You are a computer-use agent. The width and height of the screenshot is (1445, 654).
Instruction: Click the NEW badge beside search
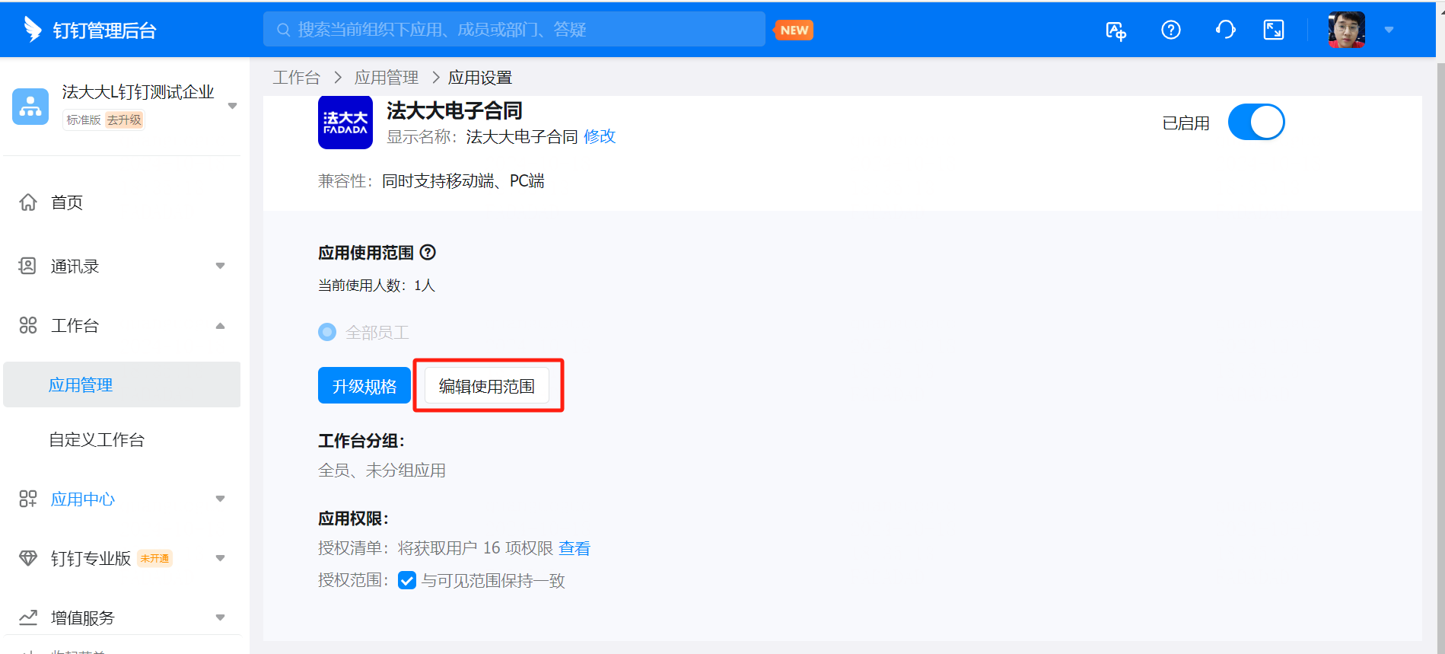coord(794,30)
